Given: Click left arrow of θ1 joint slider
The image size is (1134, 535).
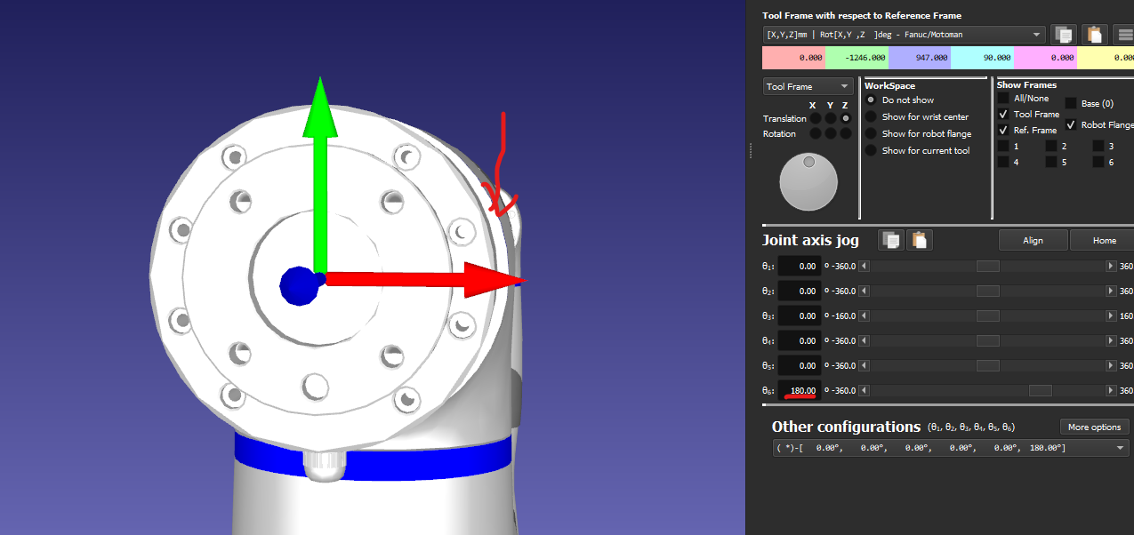Looking at the screenshot, I should point(864,267).
